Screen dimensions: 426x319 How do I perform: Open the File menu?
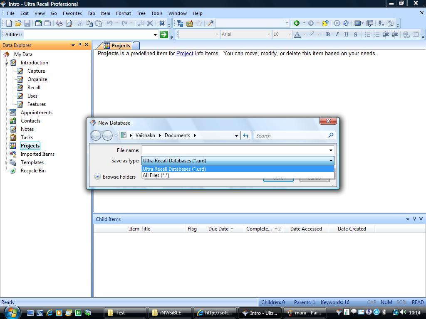click(x=10, y=13)
